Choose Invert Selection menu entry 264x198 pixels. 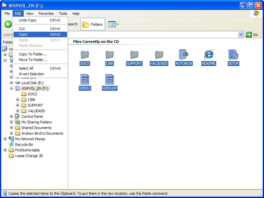(x=40, y=74)
